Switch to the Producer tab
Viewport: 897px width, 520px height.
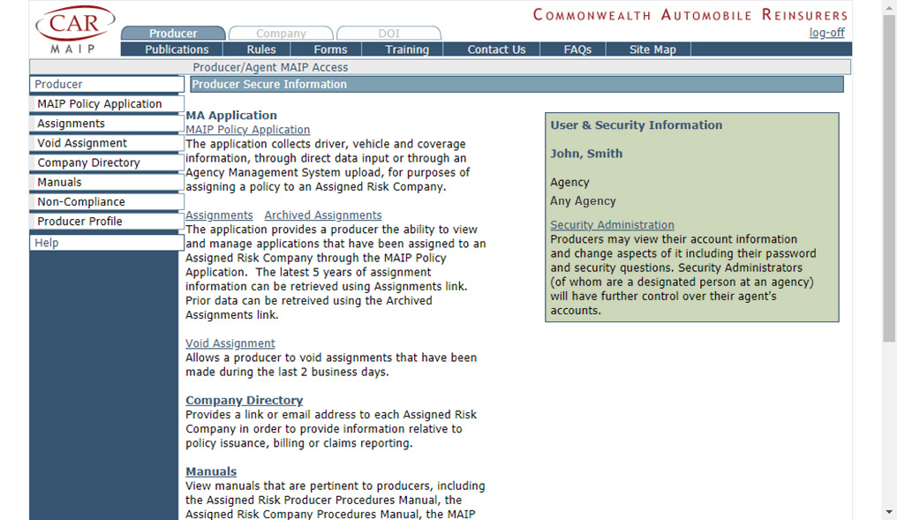(x=173, y=34)
